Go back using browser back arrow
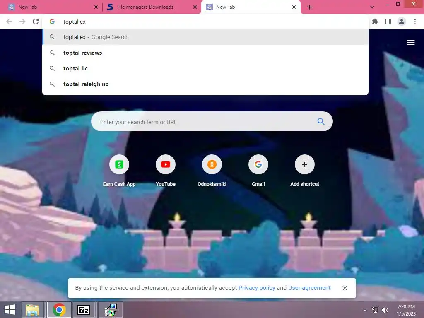Image resolution: width=424 pixels, height=318 pixels. point(9,22)
